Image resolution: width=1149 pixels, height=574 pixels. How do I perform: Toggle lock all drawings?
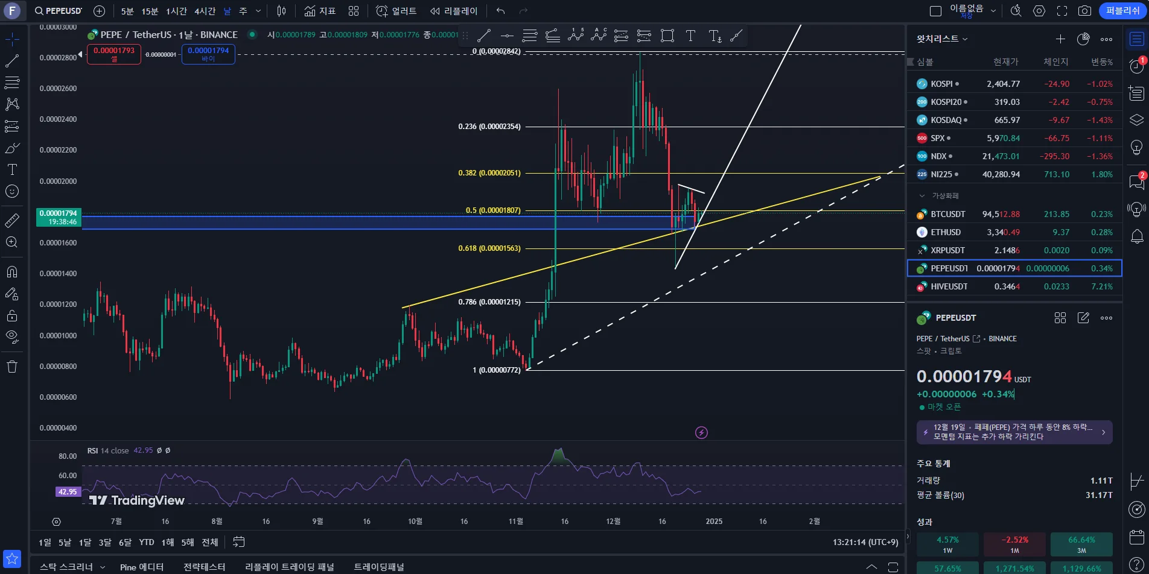click(x=12, y=315)
